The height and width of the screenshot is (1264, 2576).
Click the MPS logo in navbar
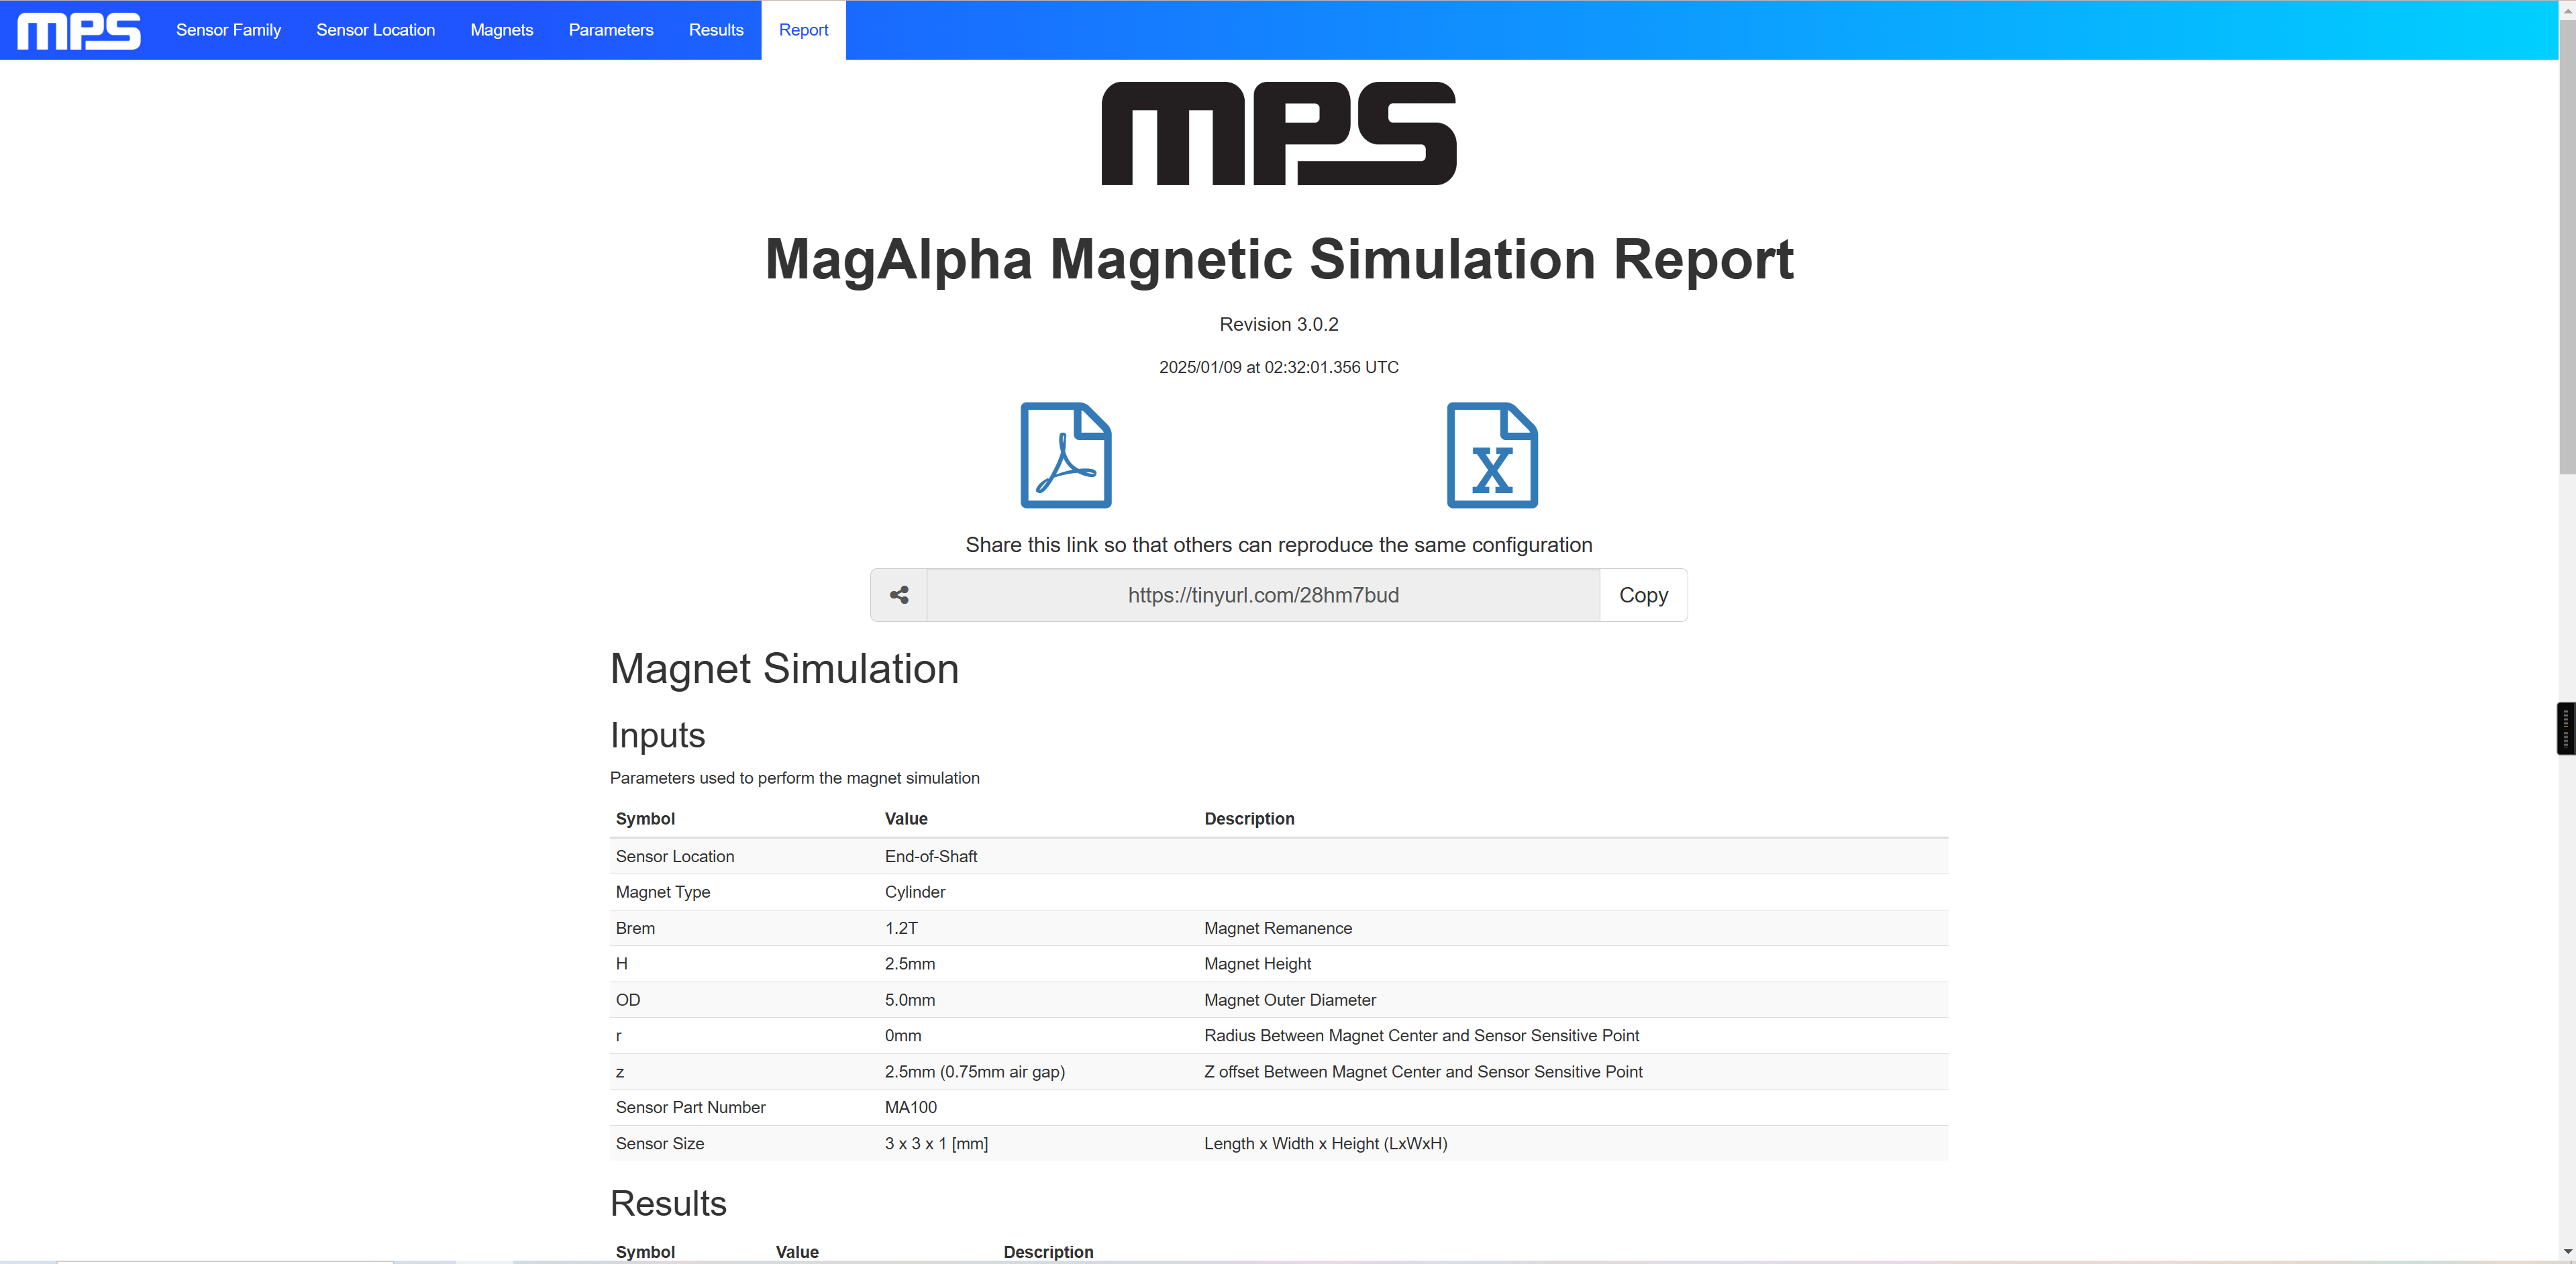(79, 31)
